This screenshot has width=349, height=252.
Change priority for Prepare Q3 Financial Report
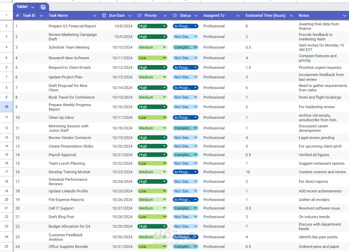(152, 26)
